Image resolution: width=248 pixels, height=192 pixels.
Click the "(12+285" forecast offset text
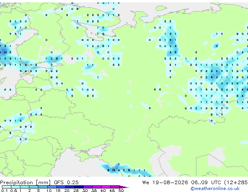[236, 183]
